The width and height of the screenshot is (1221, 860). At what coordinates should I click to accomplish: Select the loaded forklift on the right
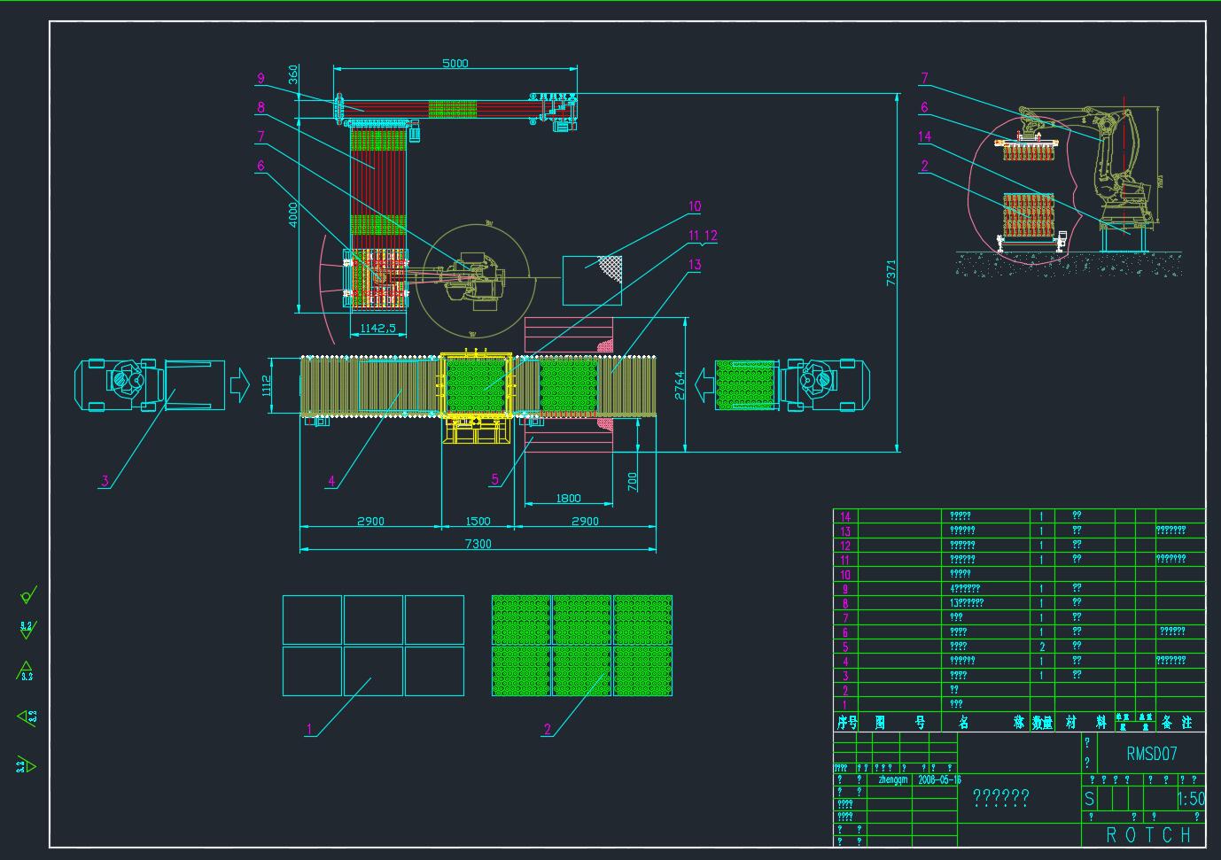794,384
